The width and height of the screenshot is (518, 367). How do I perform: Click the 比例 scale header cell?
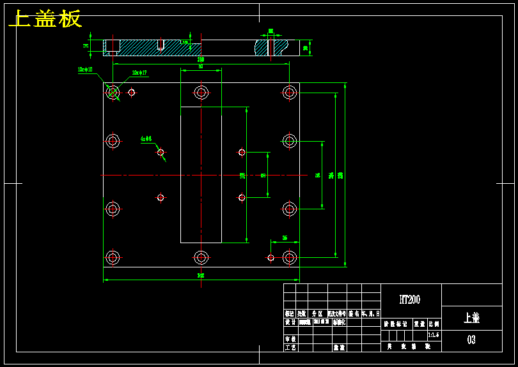434,324
